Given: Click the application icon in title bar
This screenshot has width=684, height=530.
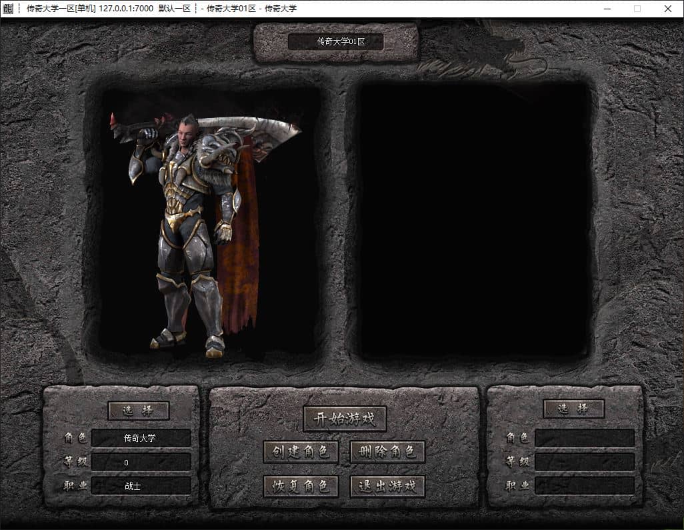Looking at the screenshot, I should pos(8,8).
